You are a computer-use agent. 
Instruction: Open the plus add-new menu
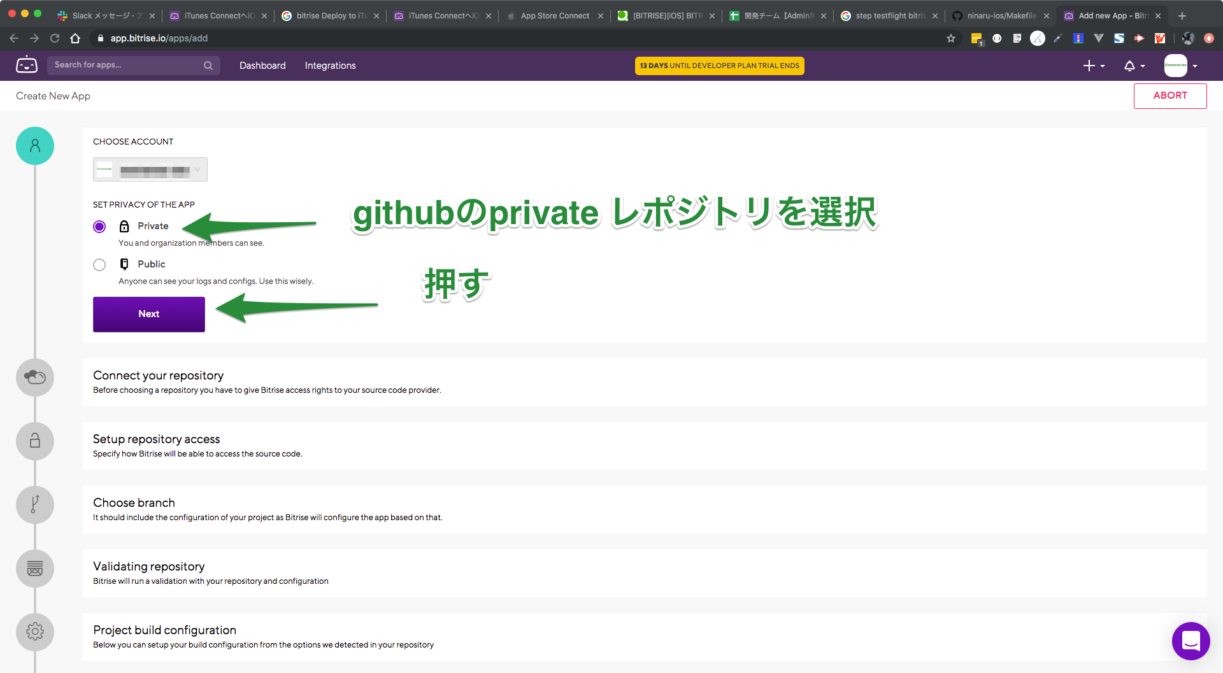pyautogui.click(x=1094, y=66)
